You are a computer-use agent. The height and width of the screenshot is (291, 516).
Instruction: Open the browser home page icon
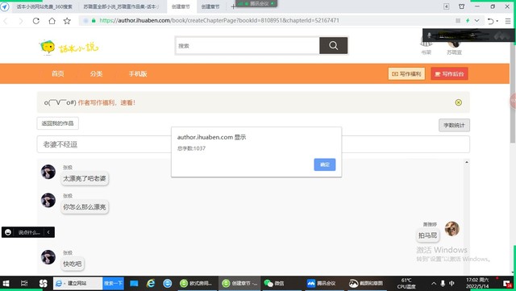click(52, 21)
